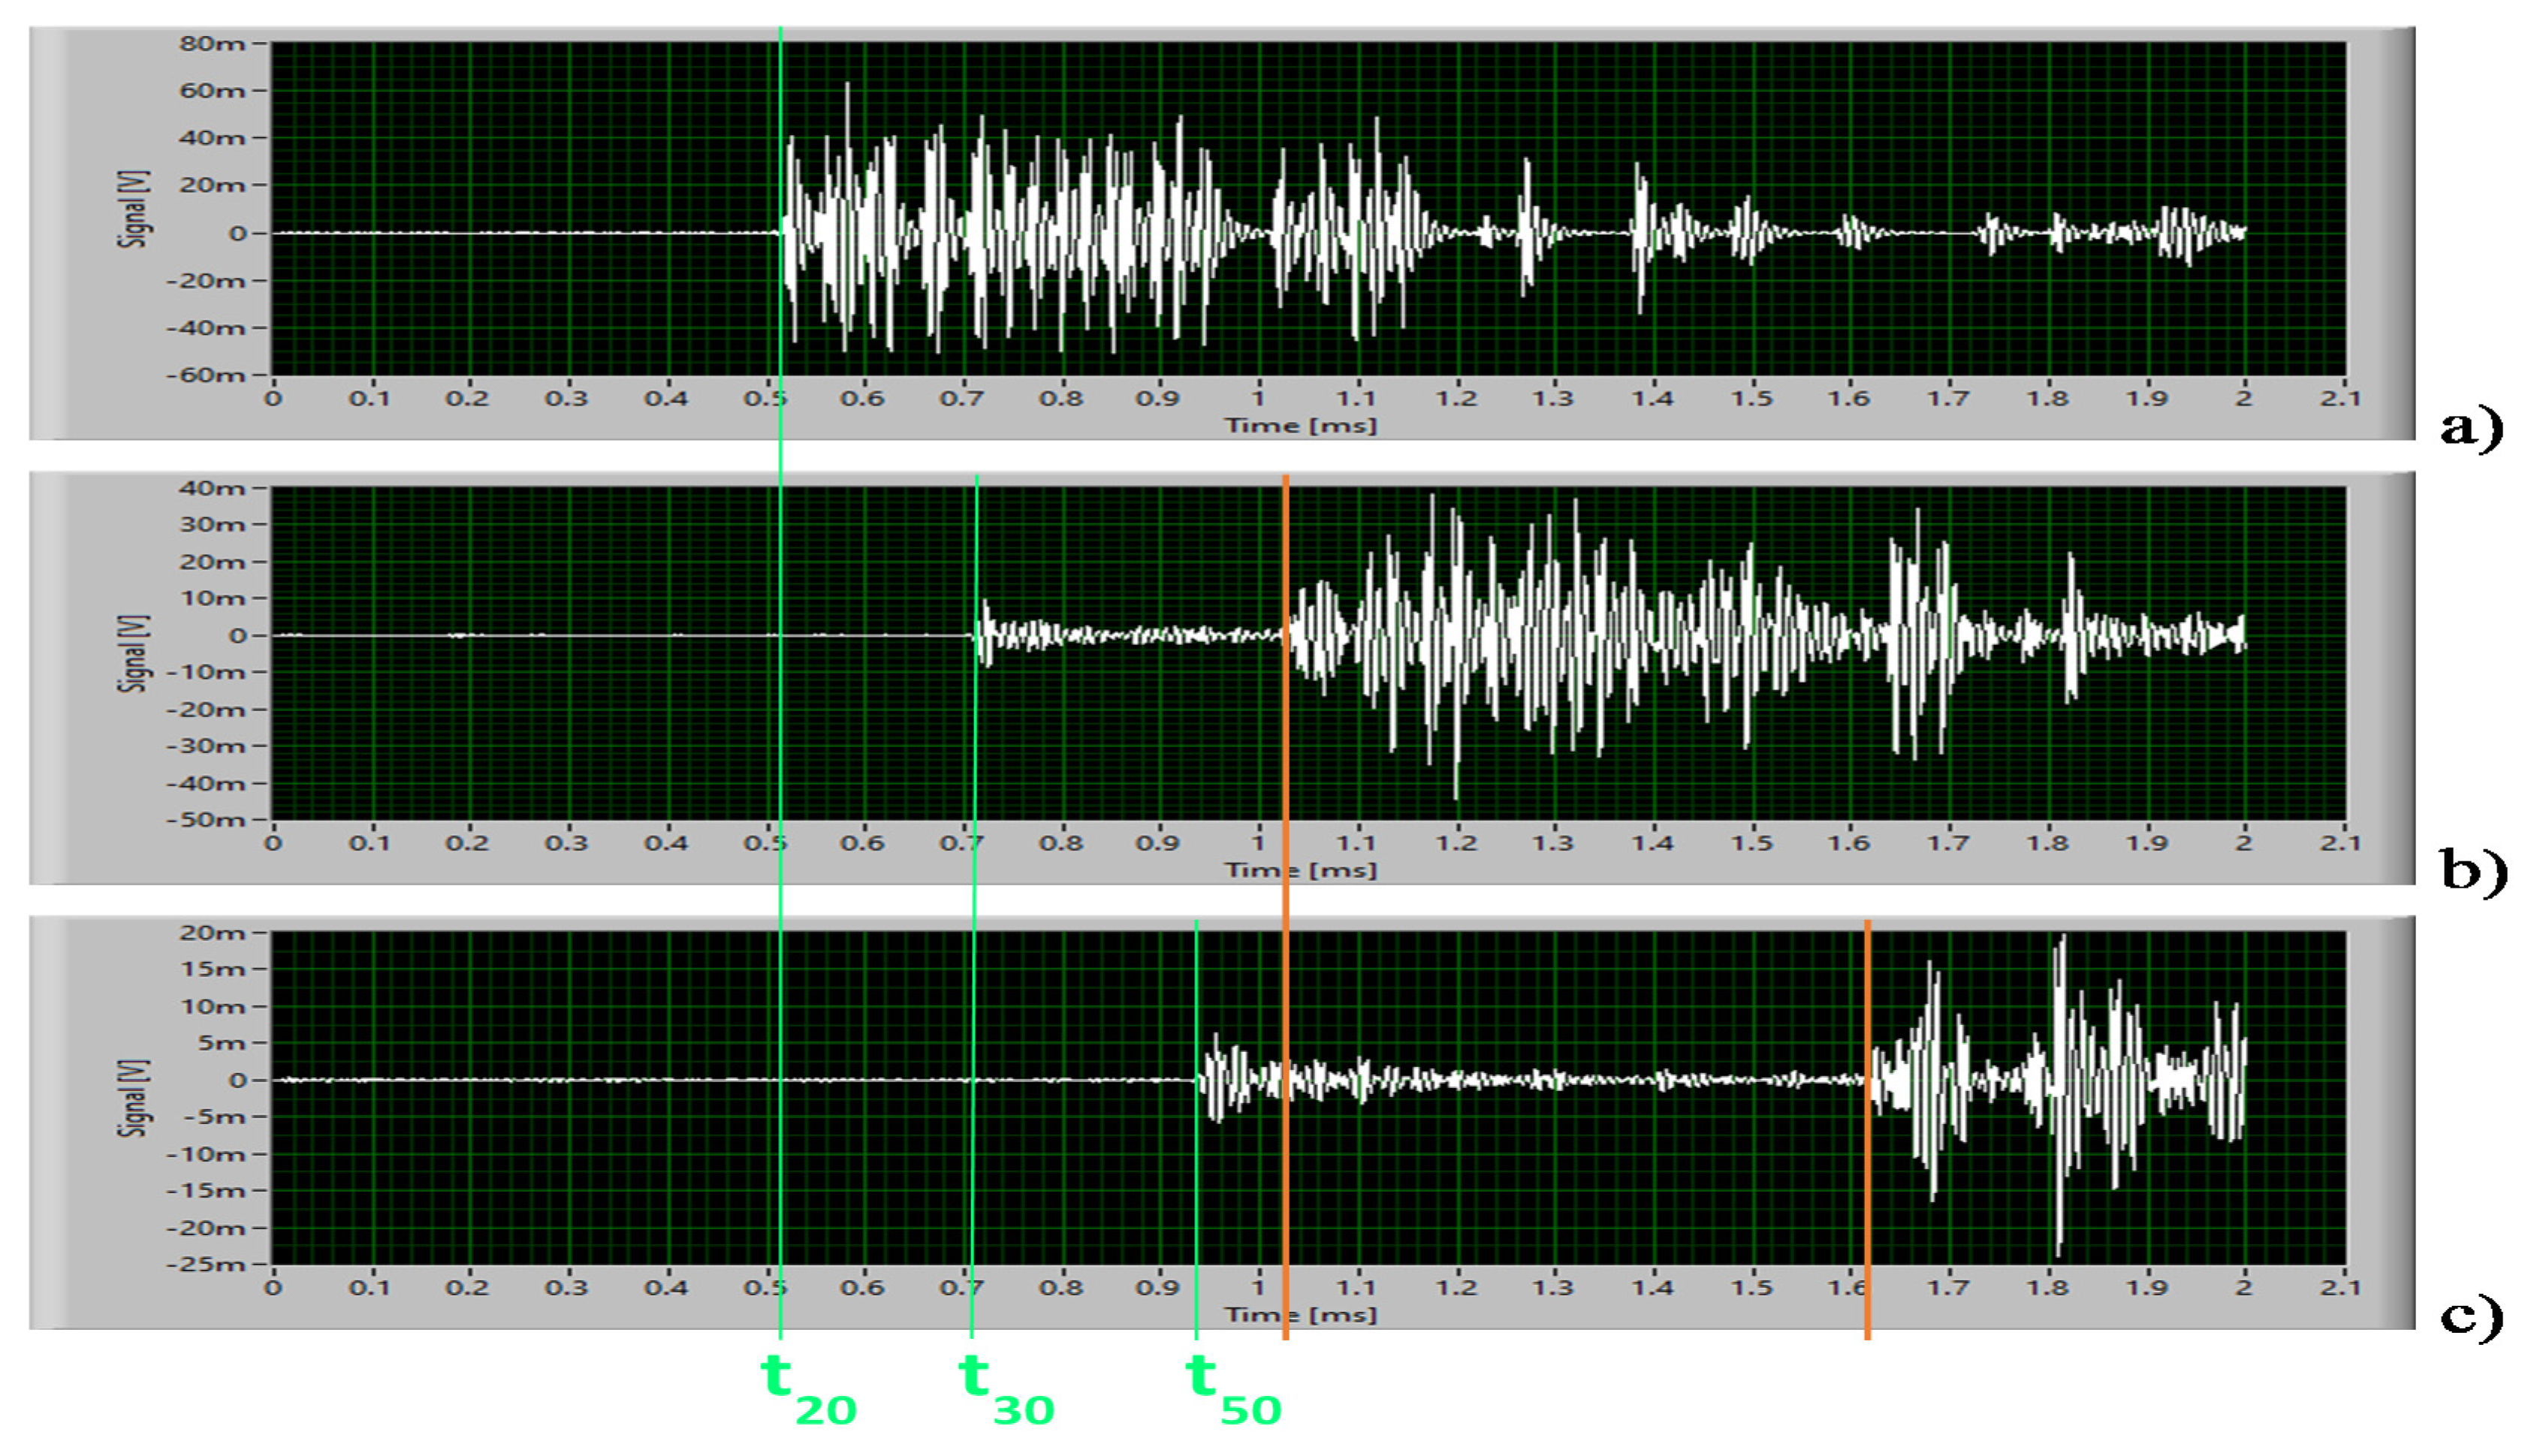Click the 20m Y-axis maximum in graph c
Image resolution: width=2540 pixels, height=1456 pixels.
212,932
